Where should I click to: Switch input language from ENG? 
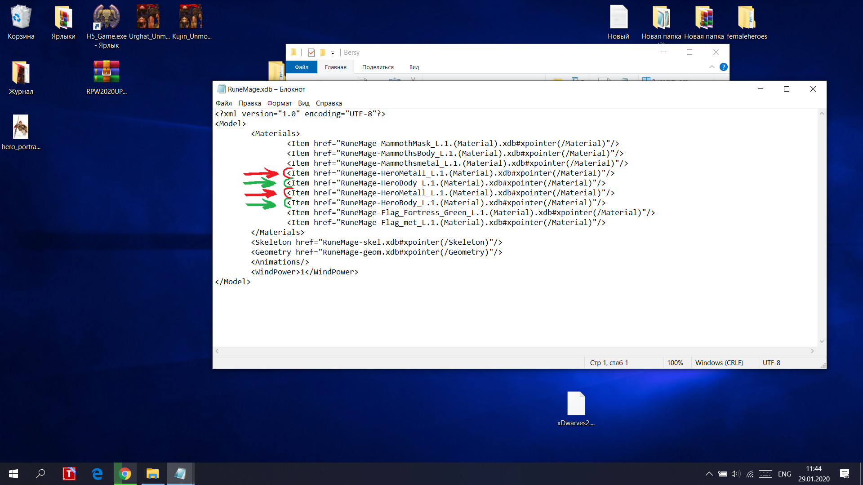(784, 474)
